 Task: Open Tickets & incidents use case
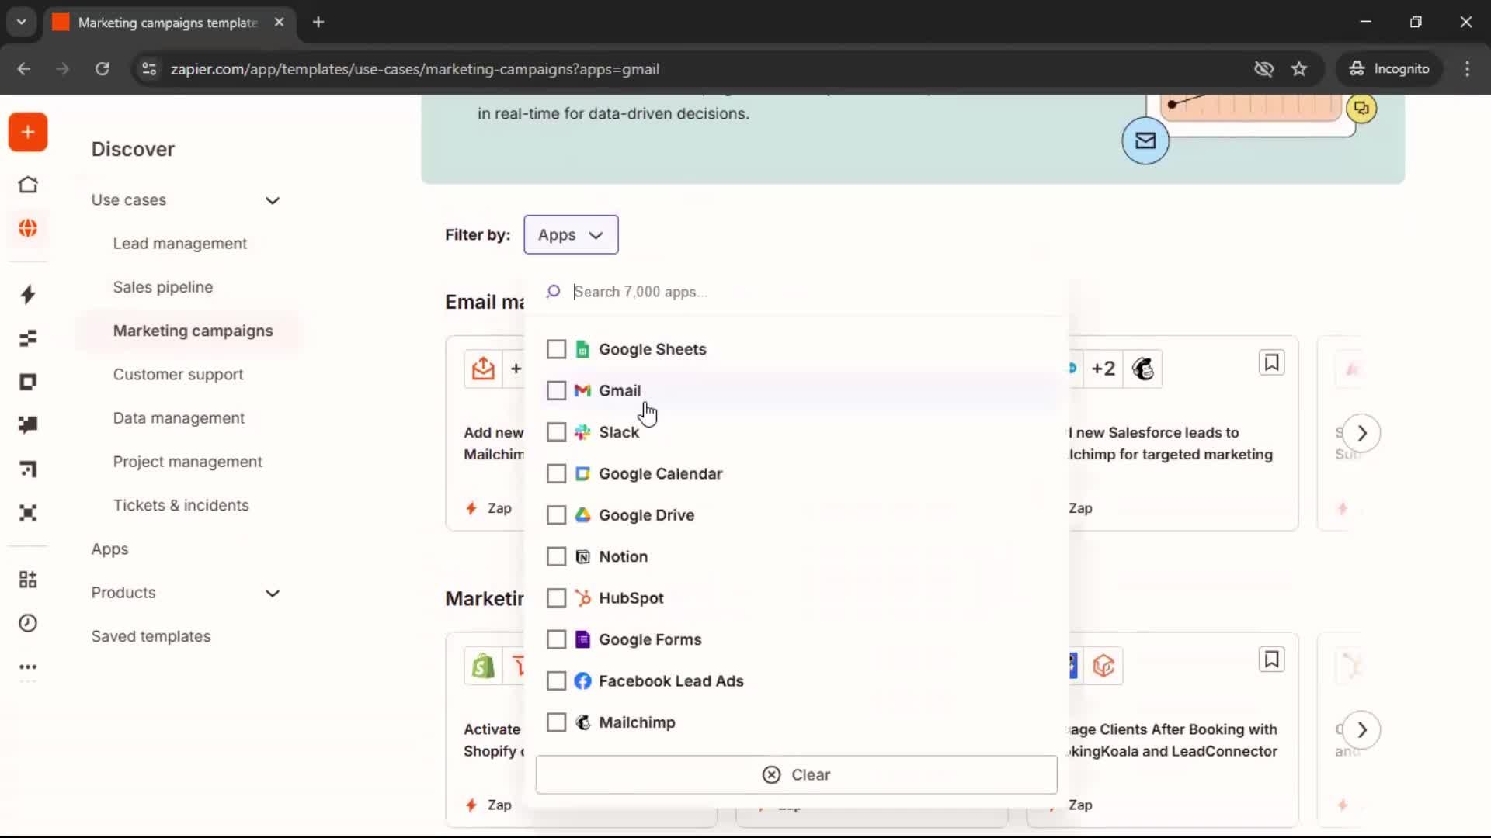[x=181, y=506]
